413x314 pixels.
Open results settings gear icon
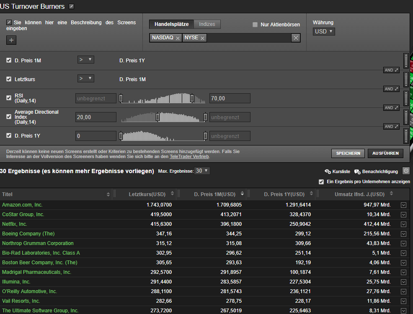405,171
